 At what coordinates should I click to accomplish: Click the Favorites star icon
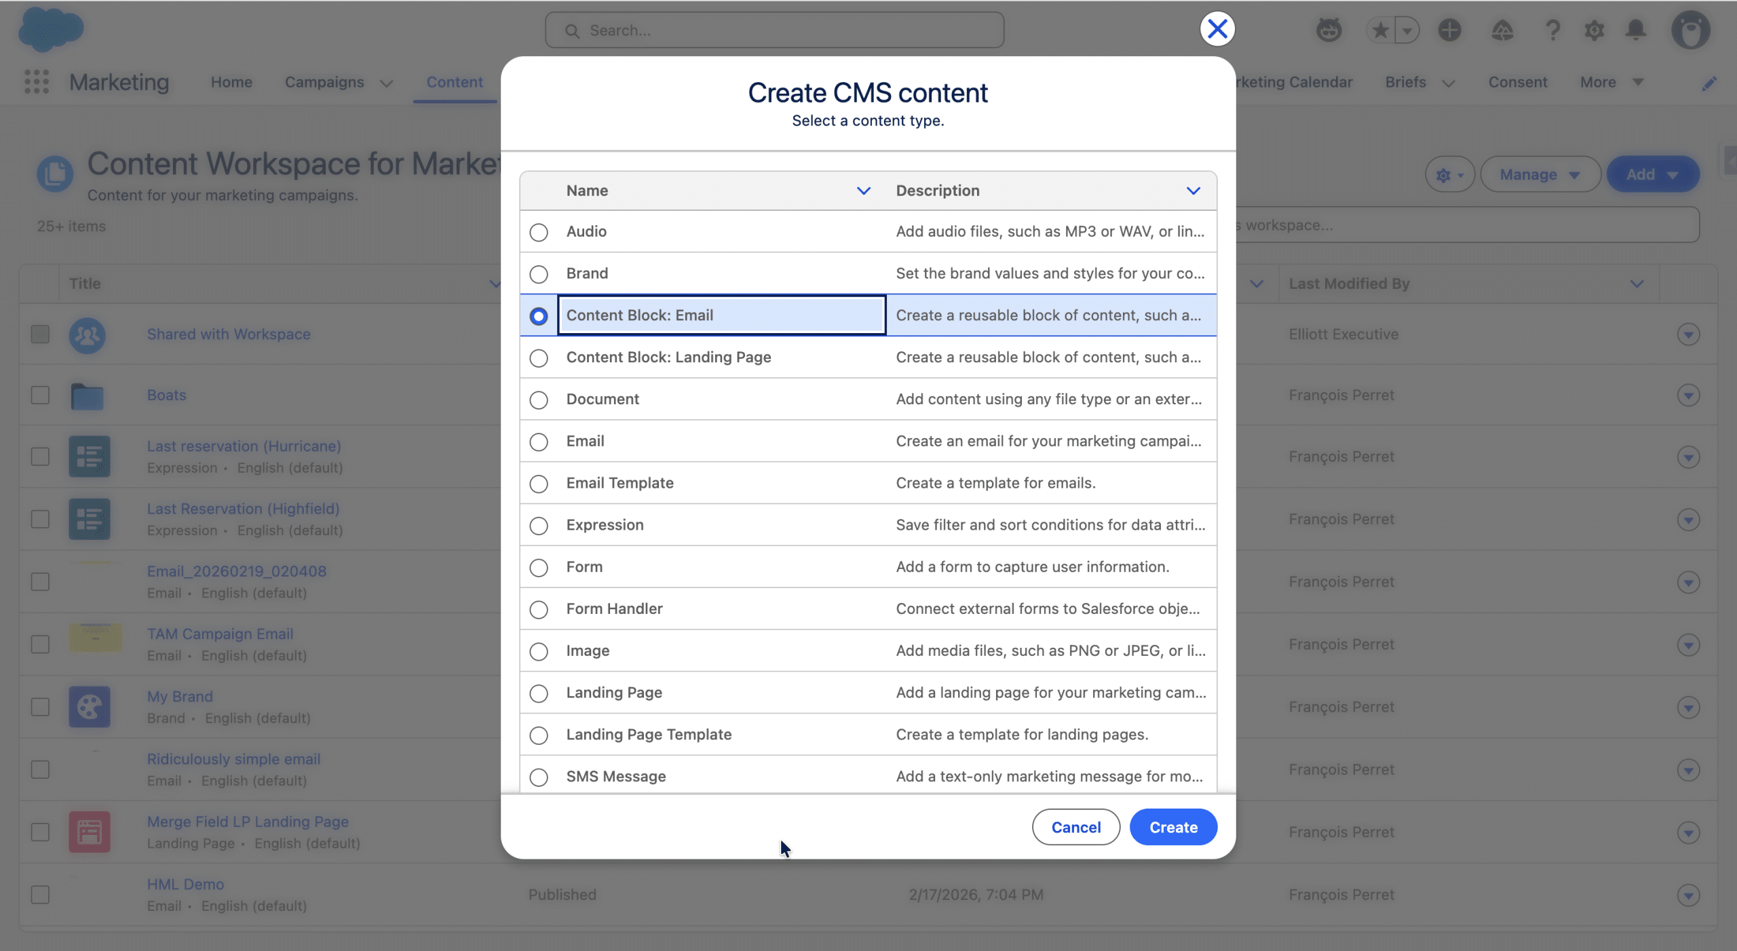pyautogui.click(x=1380, y=31)
